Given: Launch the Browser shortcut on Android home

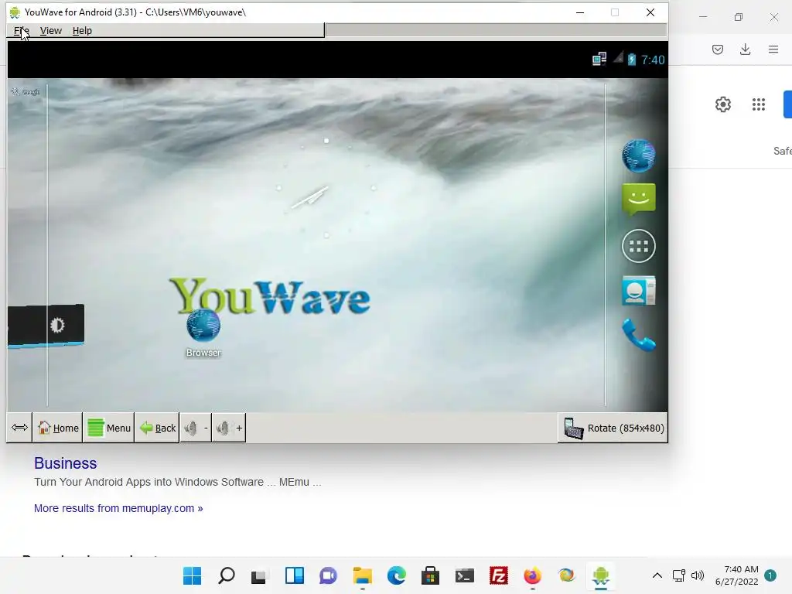Looking at the screenshot, I should pos(203,333).
